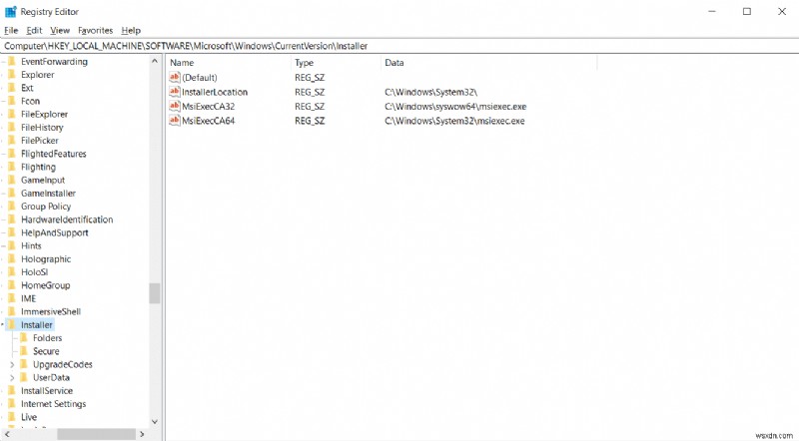This screenshot has width=799, height=441.
Task: Click the registry path address bar
Action: [x=399, y=46]
